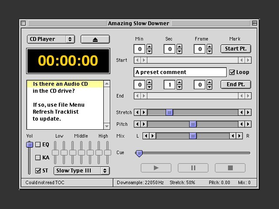Decrease the end Sec stepper value
The image size is (279, 209).
[x=179, y=87]
